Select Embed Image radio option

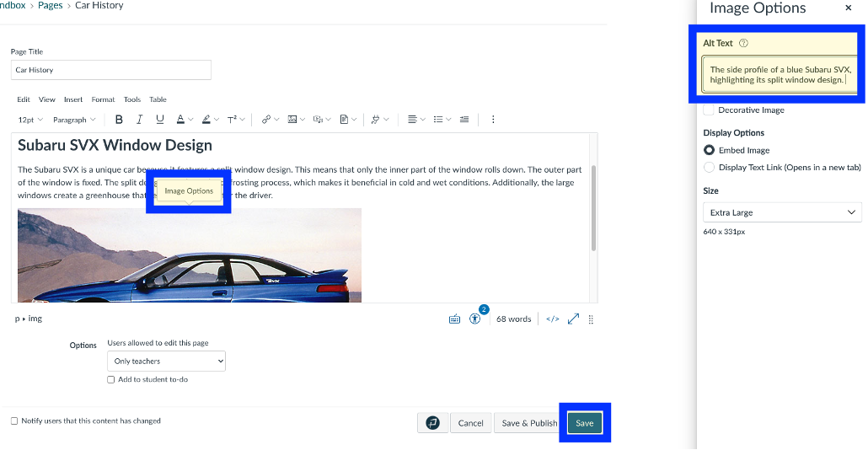pyautogui.click(x=709, y=150)
